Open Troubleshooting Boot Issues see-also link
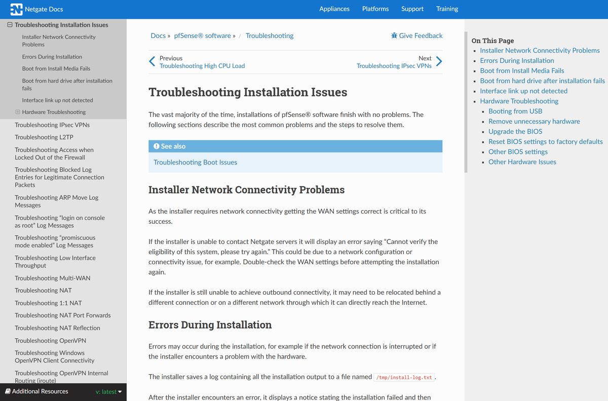608x401 pixels. [195, 163]
